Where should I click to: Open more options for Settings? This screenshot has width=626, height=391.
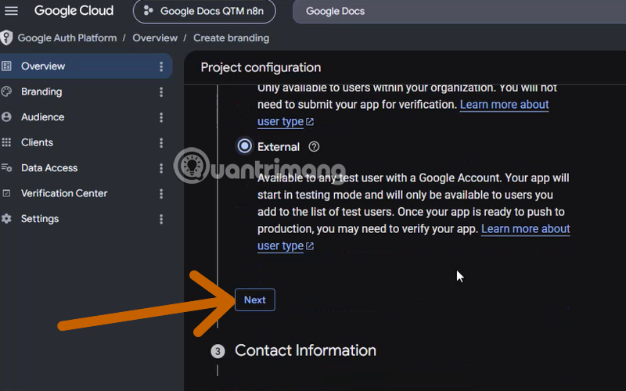161,219
